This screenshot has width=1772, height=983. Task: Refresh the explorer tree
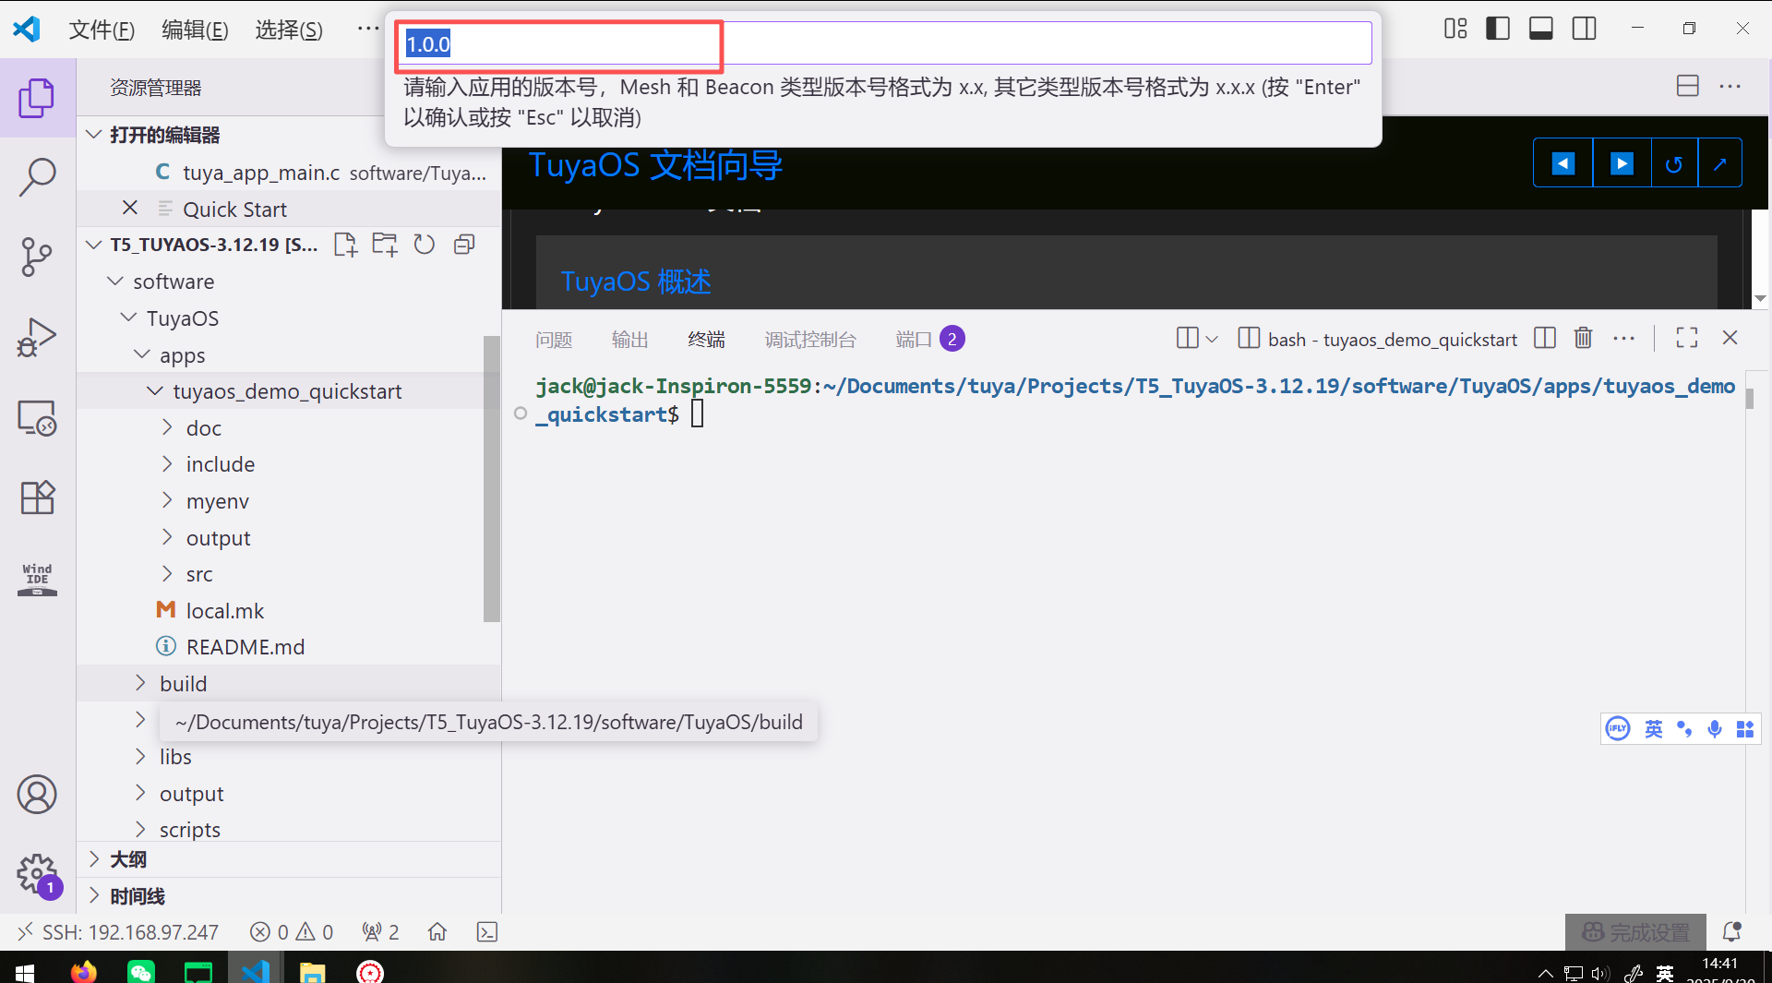tap(424, 245)
